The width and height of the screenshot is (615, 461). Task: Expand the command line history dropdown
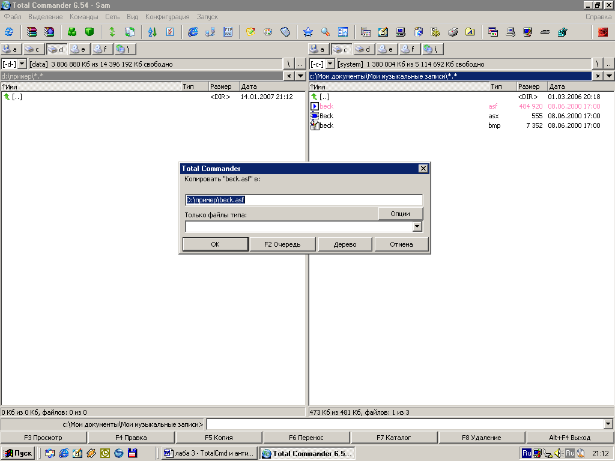(x=608, y=424)
